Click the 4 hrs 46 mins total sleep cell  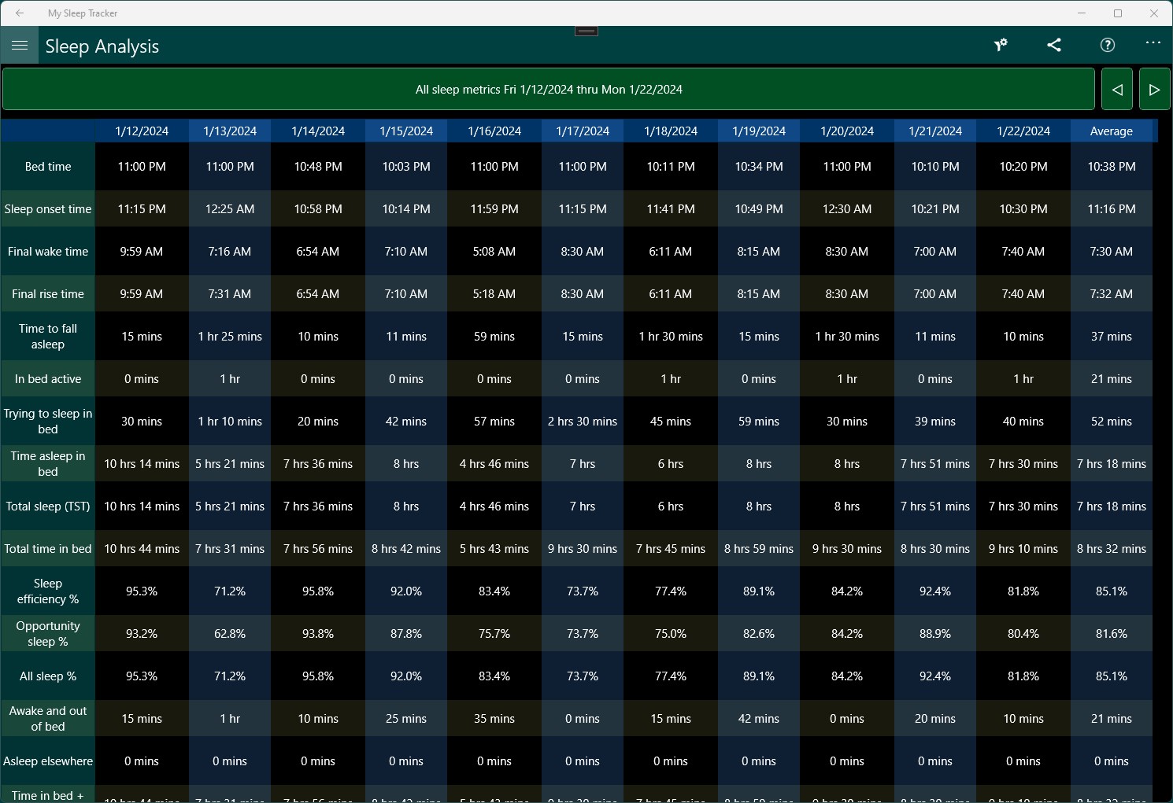[494, 506]
